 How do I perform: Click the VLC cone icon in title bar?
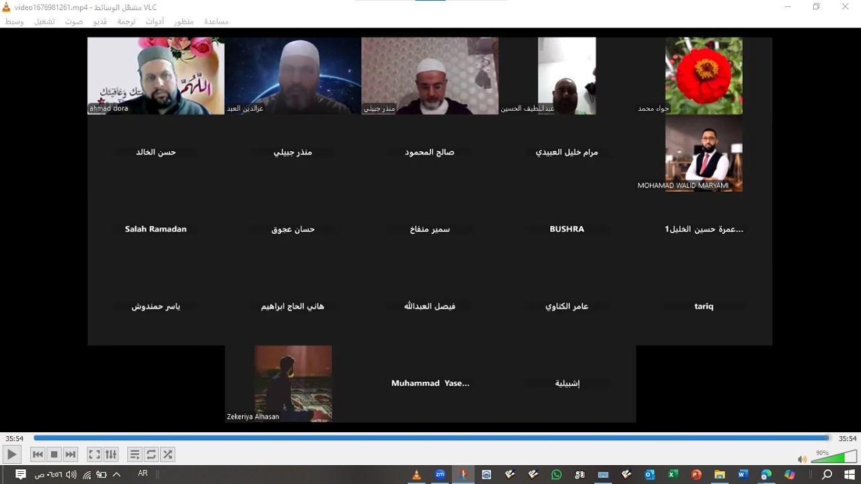pyautogui.click(x=7, y=7)
